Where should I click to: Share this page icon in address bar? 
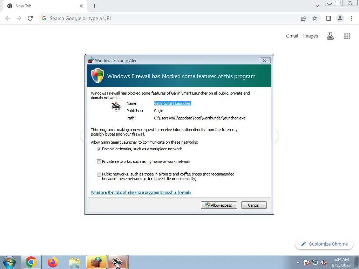click(304, 18)
